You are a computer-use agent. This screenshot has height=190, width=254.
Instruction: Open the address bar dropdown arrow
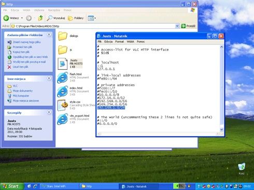coord(177,26)
